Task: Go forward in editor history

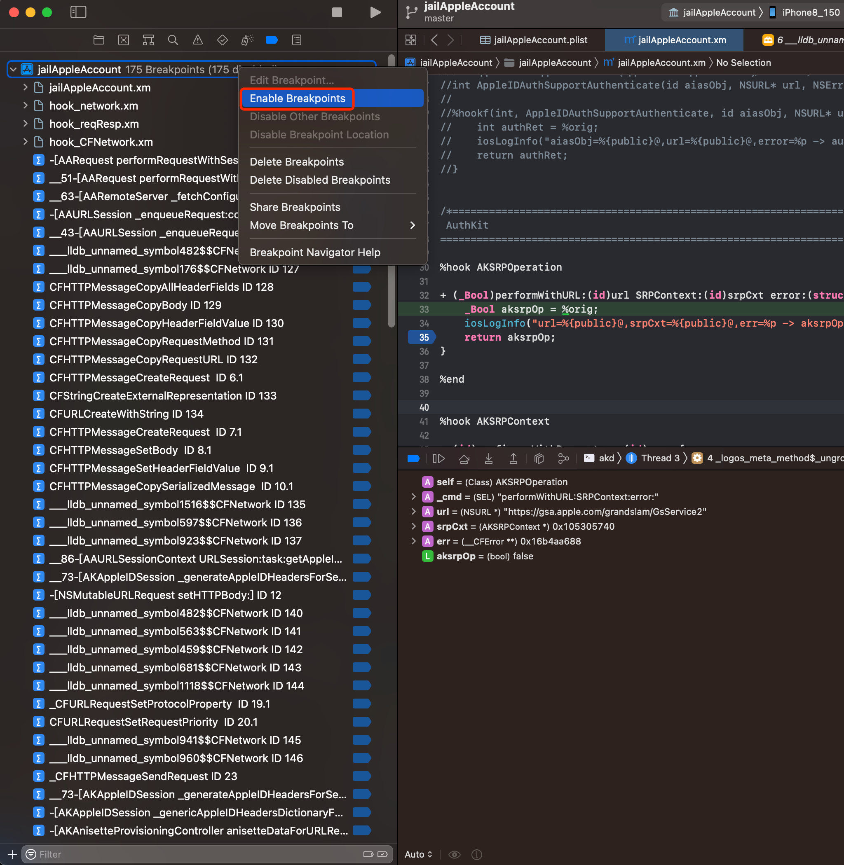Action: coord(450,40)
